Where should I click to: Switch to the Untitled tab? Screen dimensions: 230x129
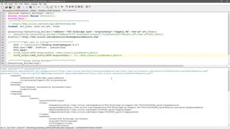point(33,10)
